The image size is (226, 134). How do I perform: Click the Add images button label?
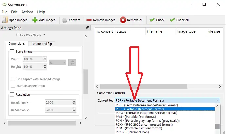(x=47, y=20)
